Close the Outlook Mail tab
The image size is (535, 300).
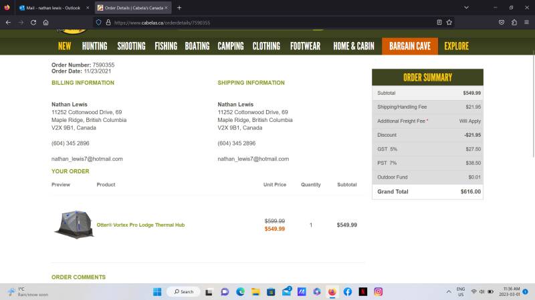point(88,7)
